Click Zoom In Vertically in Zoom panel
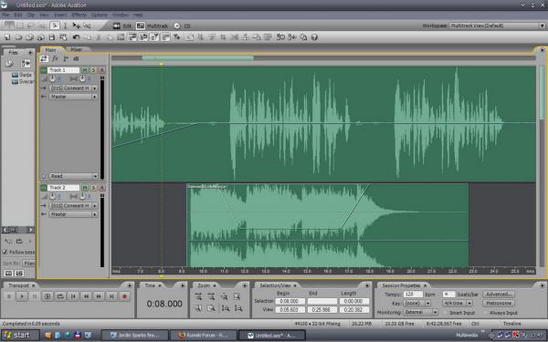The height and width of the screenshot is (342, 548). coord(226,308)
